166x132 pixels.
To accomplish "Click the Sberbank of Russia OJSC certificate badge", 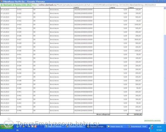I will (x=16, y=5).
